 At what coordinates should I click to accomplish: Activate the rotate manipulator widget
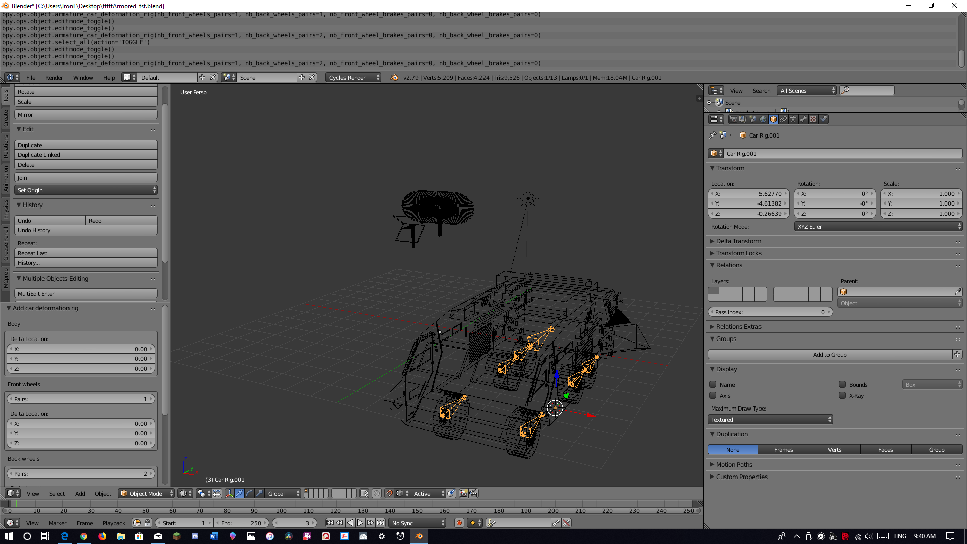pyautogui.click(x=250, y=493)
